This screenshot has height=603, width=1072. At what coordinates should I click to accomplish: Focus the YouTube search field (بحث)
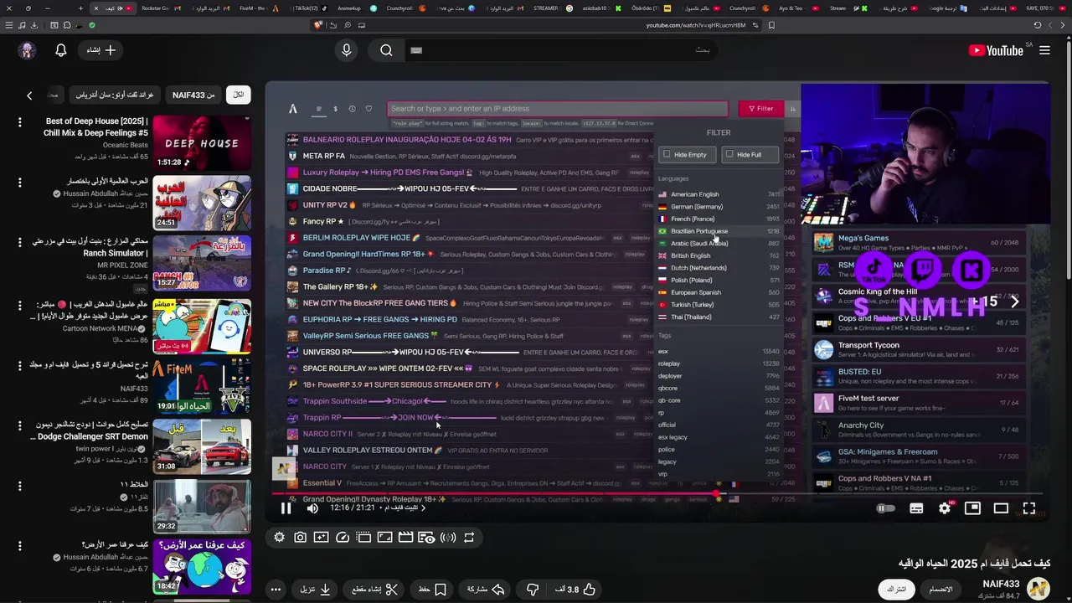pyautogui.click(x=561, y=50)
